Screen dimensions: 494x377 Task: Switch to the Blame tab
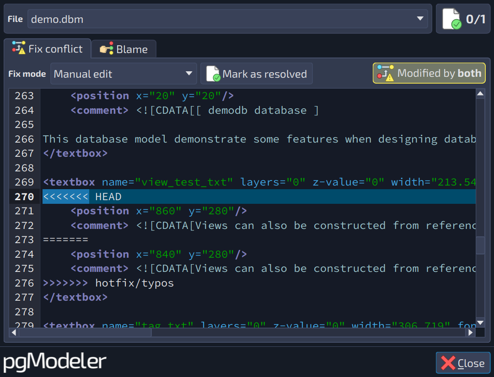(123, 49)
